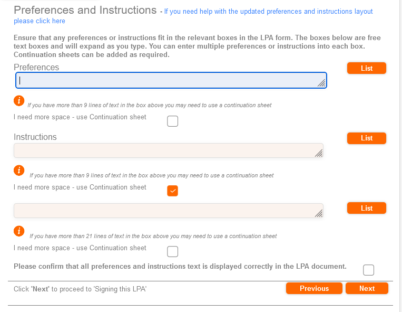Click the info icon below the Instructions box

[18, 170]
